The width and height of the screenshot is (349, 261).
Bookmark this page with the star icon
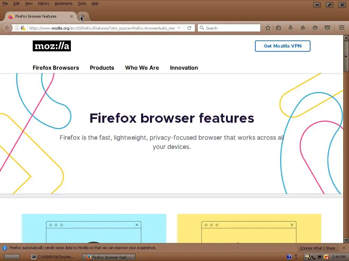pos(268,28)
